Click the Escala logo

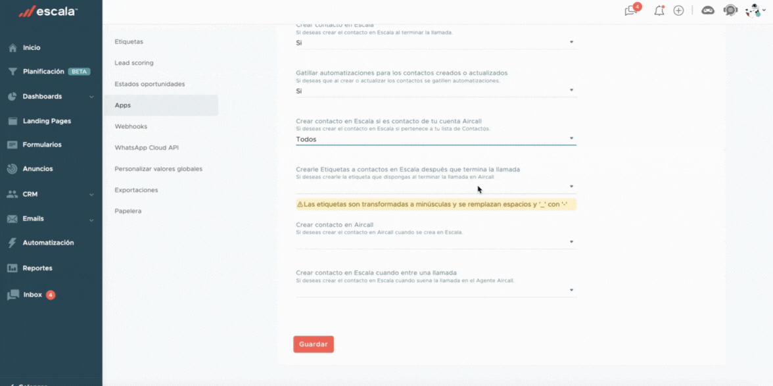(48, 12)
